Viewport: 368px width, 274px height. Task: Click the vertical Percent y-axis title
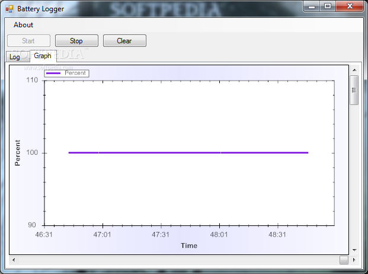(x=18, y=153)
